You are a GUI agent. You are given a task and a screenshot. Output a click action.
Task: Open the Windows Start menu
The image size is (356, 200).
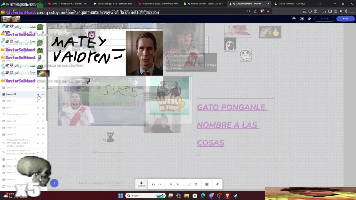120,196
